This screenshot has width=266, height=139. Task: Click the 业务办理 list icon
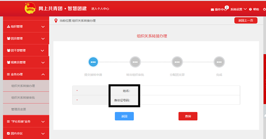tap(8, 74)
